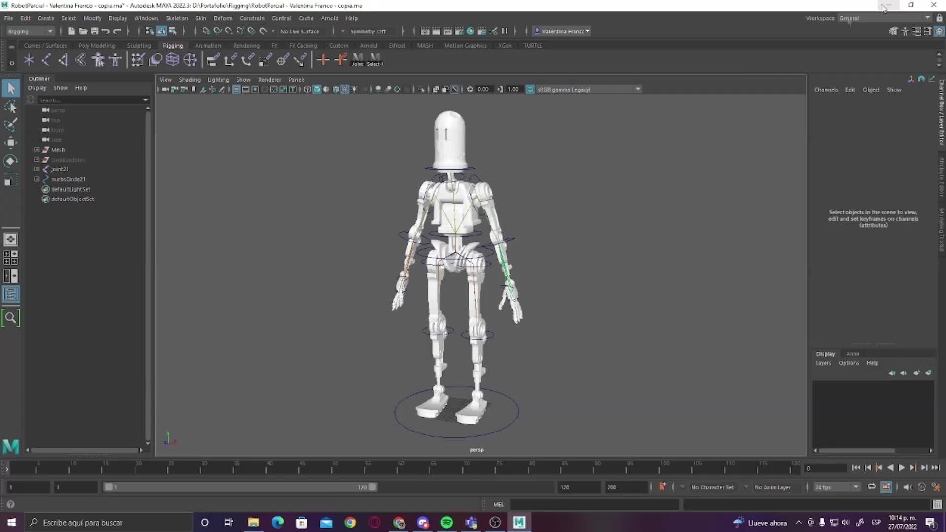Viewport: 946px width, 532px height.
Task: Toggle viewport lighting on
Action: pos(354,89)
